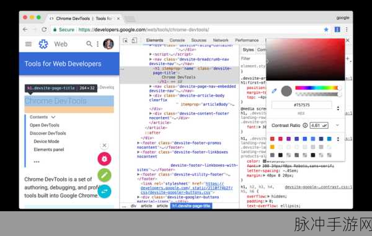
Task: Follow the Open DevTools contents link
Action: [45, 125]
